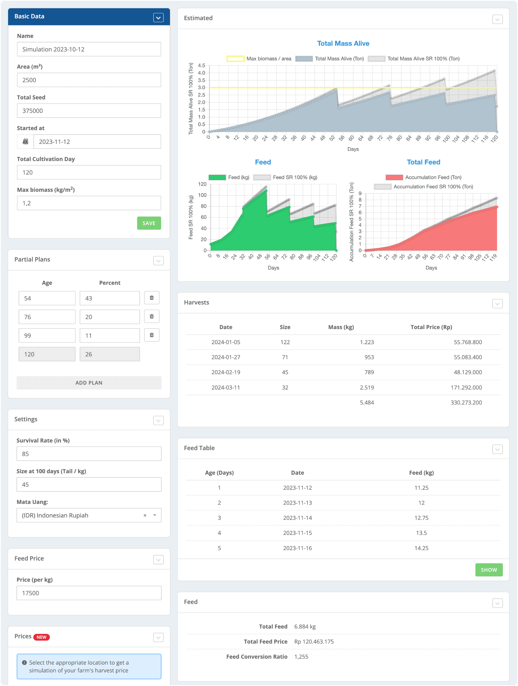
Task: Toggle Total Mass Alive SR 100% legend swatch
Action: click(376, 59)
